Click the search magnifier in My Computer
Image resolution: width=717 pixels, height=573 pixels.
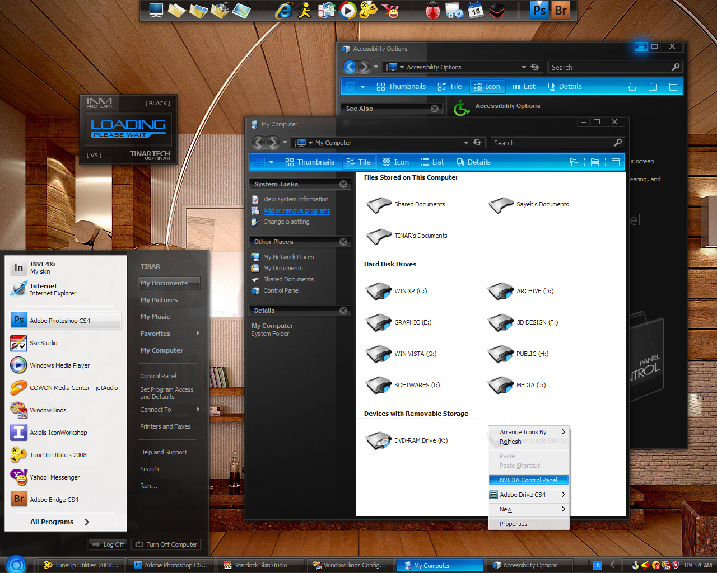pyautogui.click(x=617, y=143)
